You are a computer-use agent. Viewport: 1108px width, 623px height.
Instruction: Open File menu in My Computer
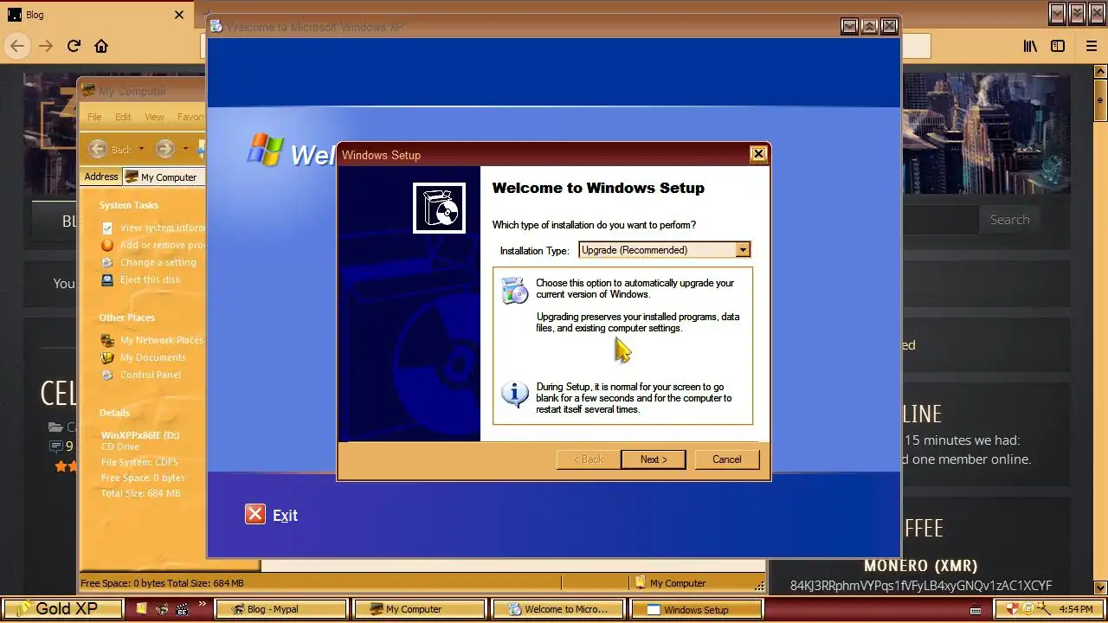(x=94, y=117)
